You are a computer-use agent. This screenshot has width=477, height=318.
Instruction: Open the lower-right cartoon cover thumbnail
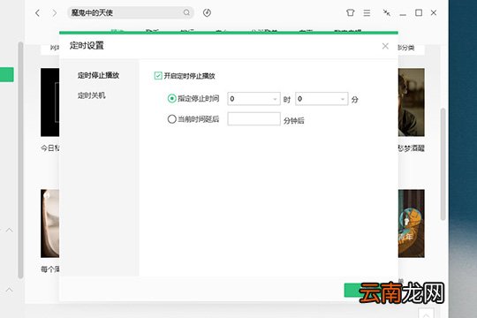[412, 223]
